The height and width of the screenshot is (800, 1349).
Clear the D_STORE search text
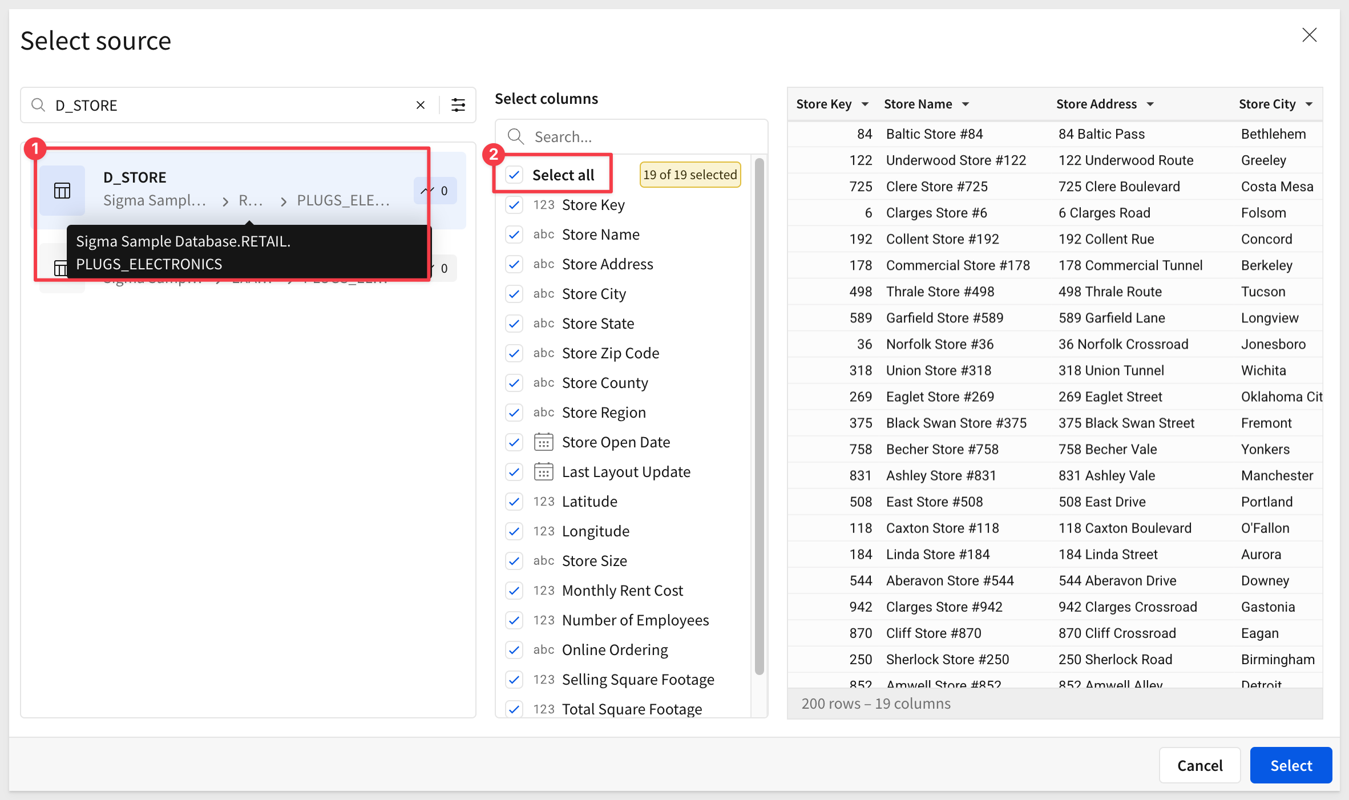pos(421,105)
